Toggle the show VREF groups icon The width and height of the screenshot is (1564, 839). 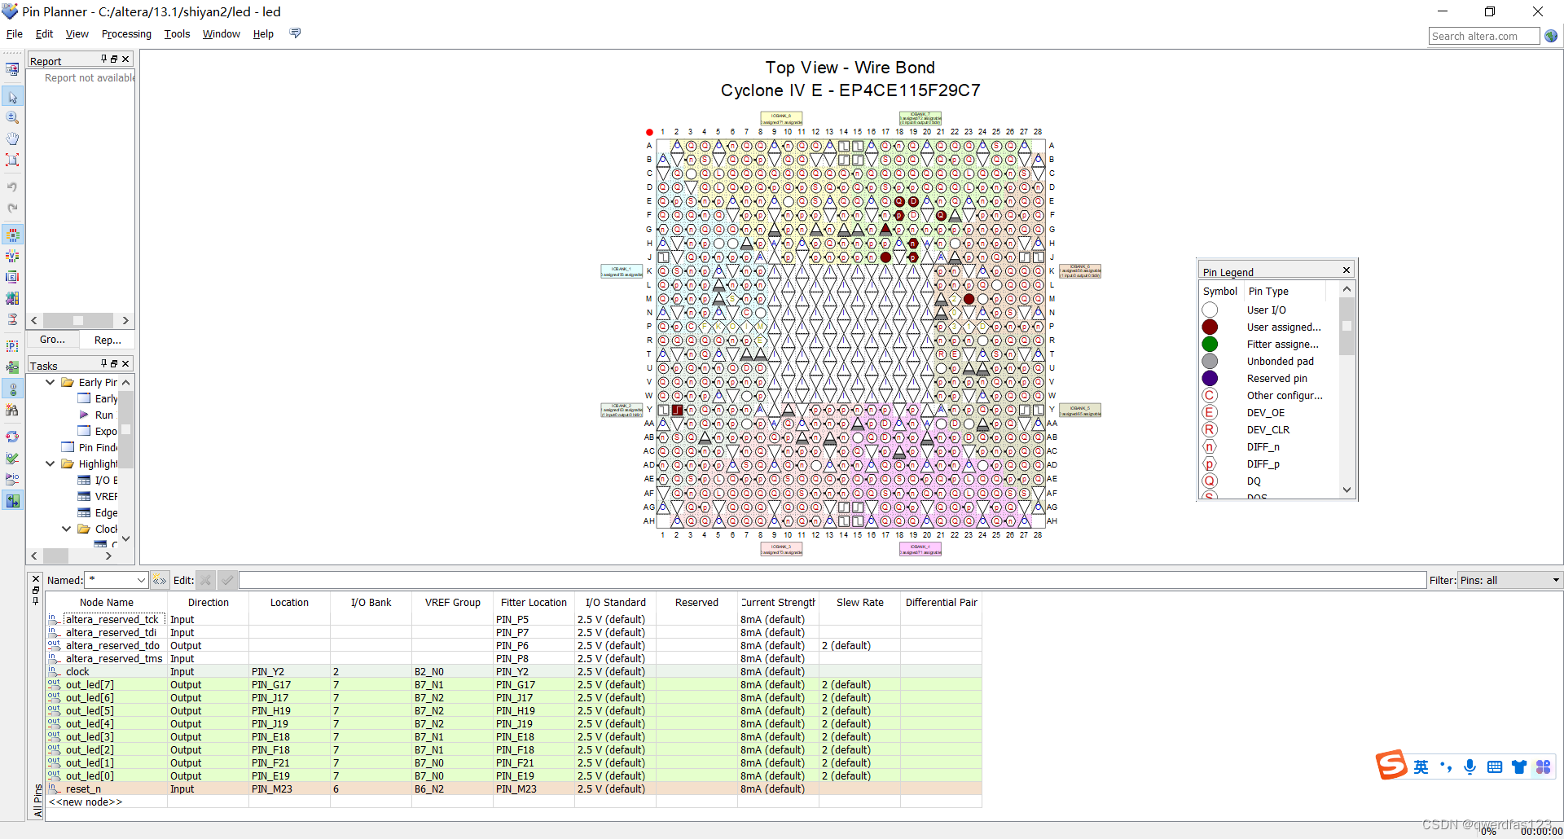(x=12, y=257)
